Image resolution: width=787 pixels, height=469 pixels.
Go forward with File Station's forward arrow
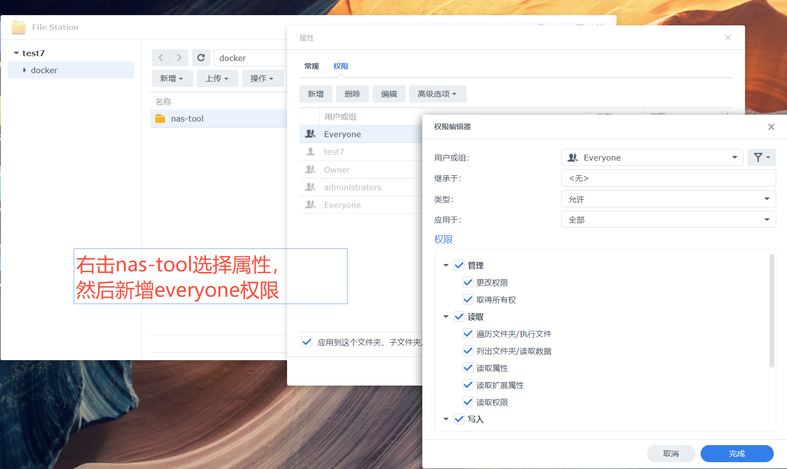[179, 58]
